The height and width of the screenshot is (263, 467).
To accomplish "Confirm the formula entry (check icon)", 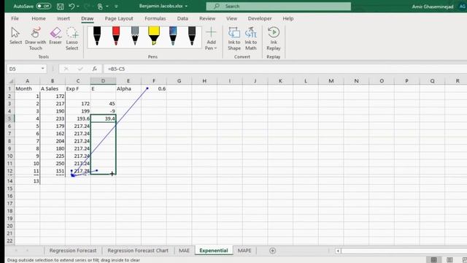I will pos(80,69).
